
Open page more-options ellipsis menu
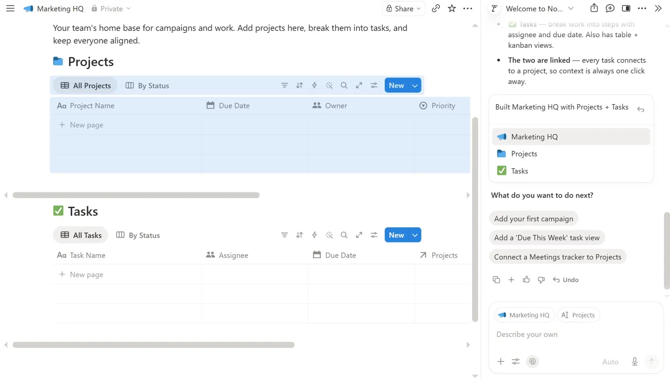pyautogui.click(x=468, y=8)
